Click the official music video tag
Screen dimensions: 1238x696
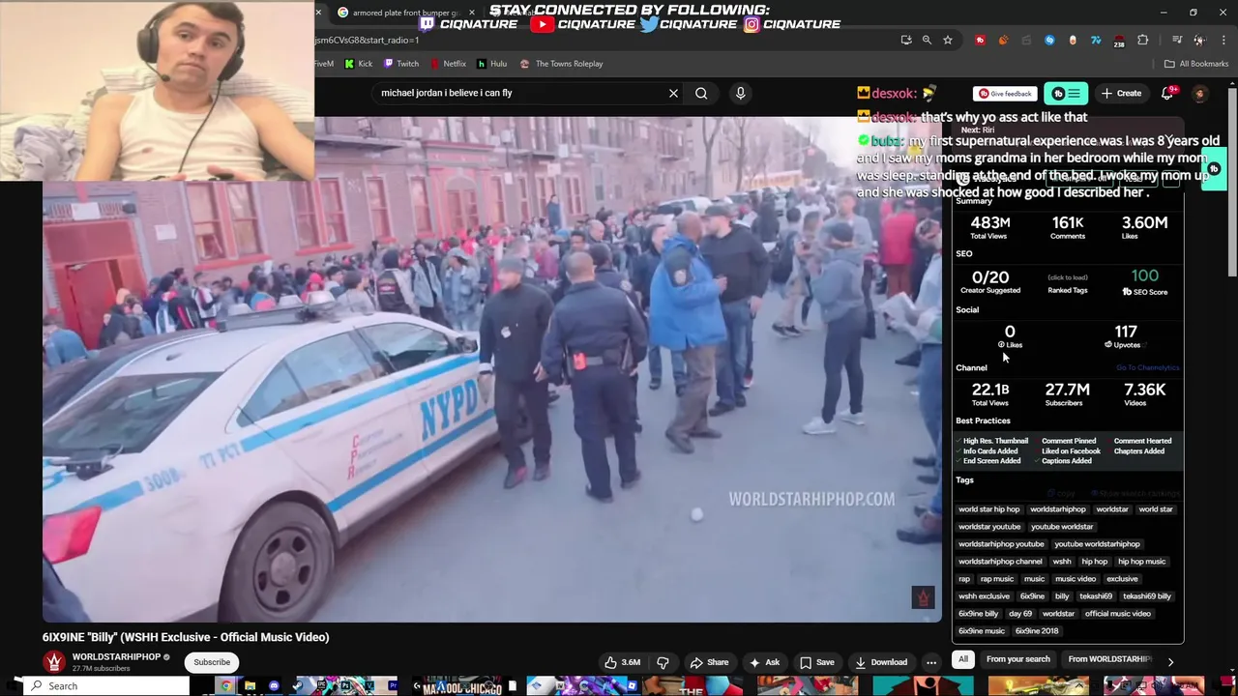pyautogui.click(x=1117, y=614)
